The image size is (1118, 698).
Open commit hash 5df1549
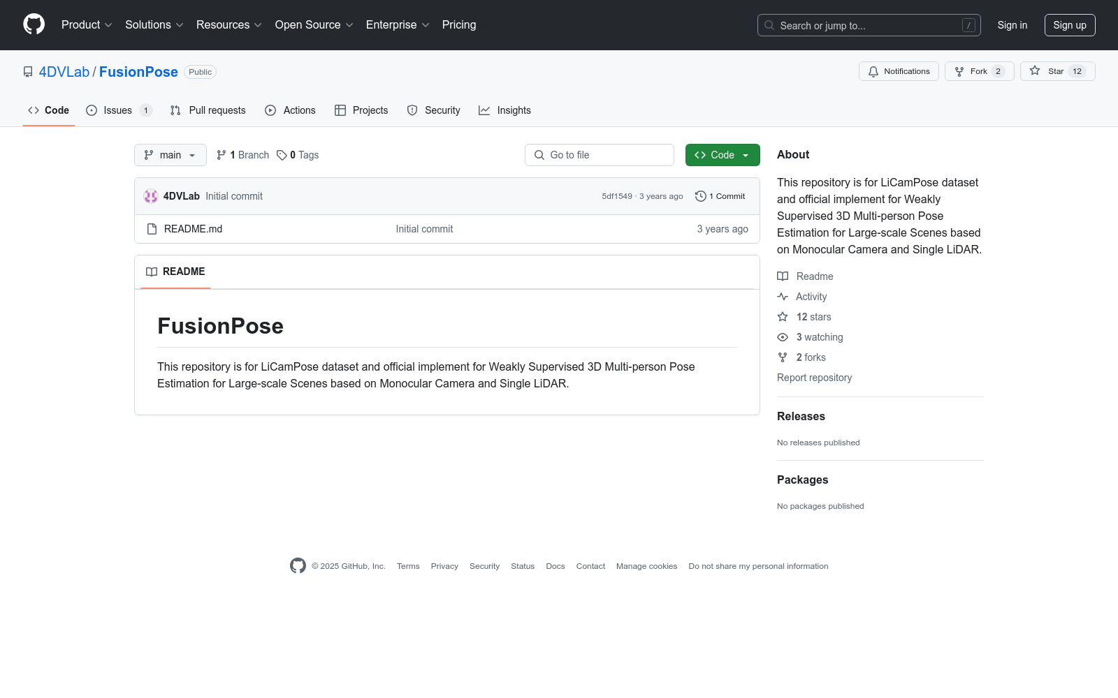point(617,196)
